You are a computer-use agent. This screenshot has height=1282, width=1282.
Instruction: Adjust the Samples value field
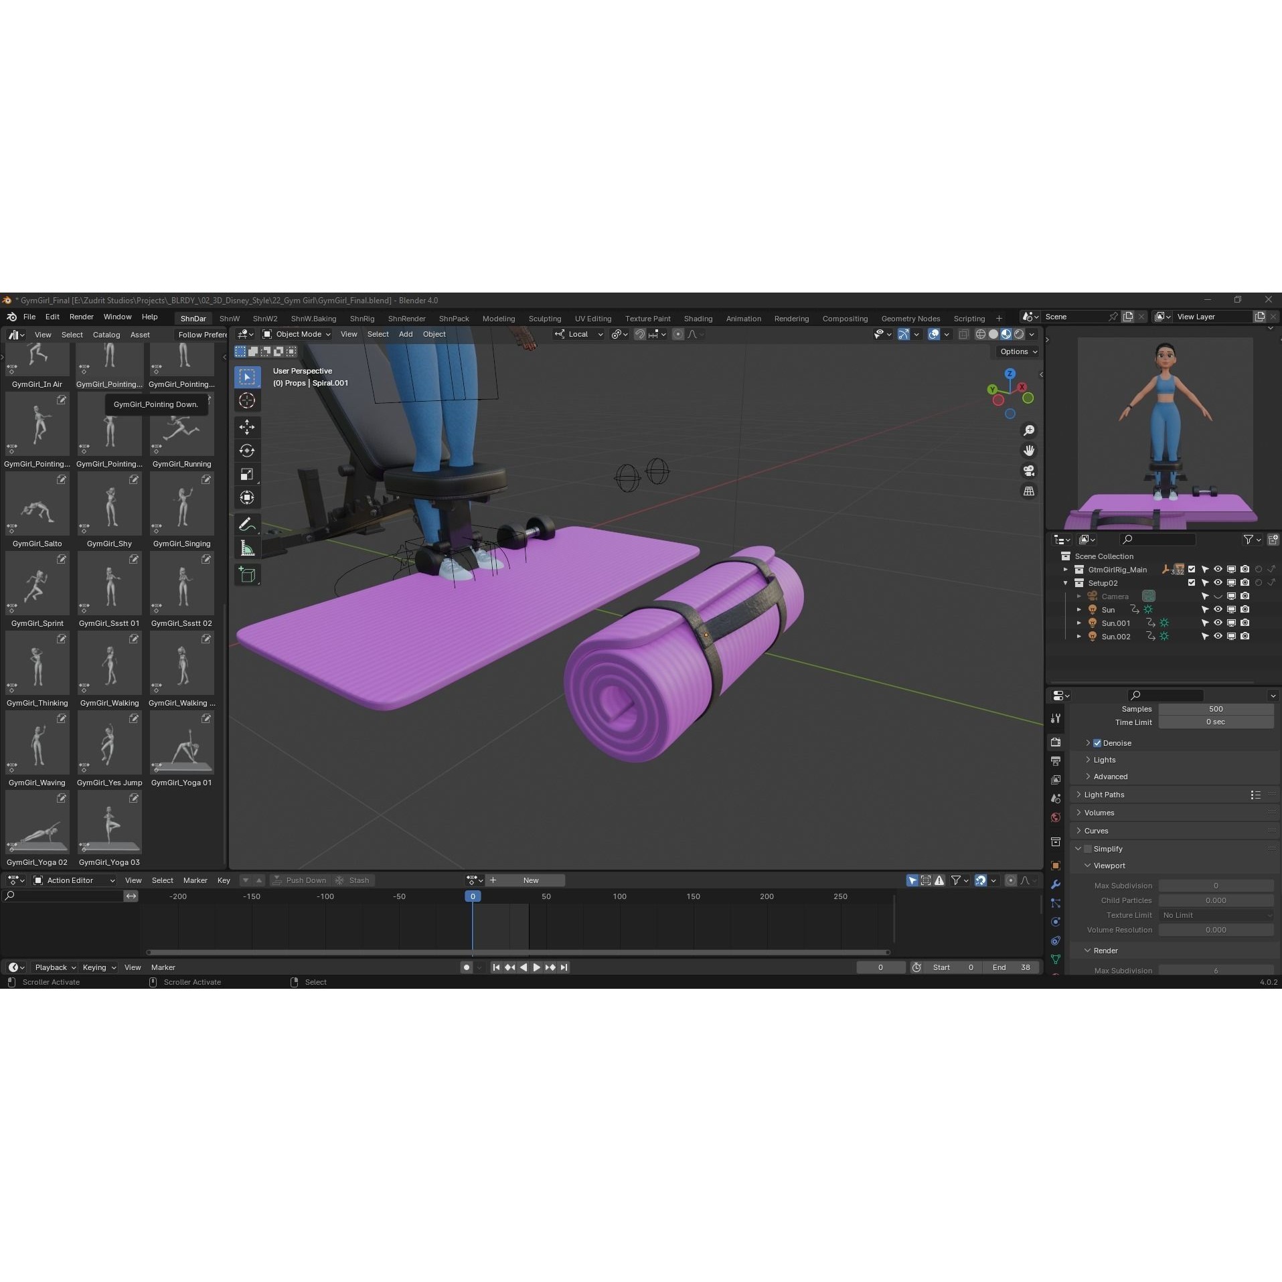[1216, 708]
